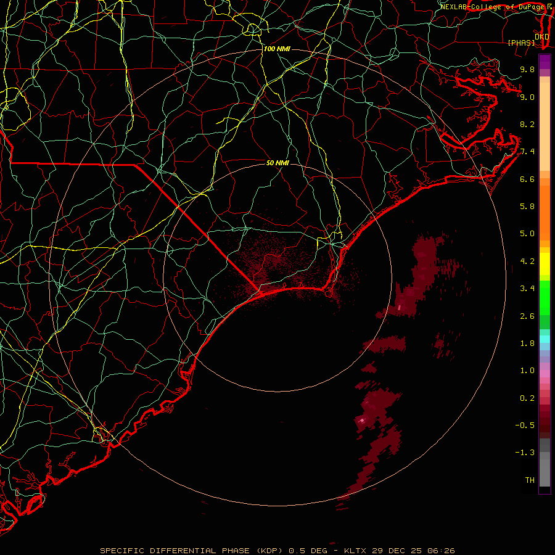Select the 9.8 value on the color scale

click(x=527, y=69)
